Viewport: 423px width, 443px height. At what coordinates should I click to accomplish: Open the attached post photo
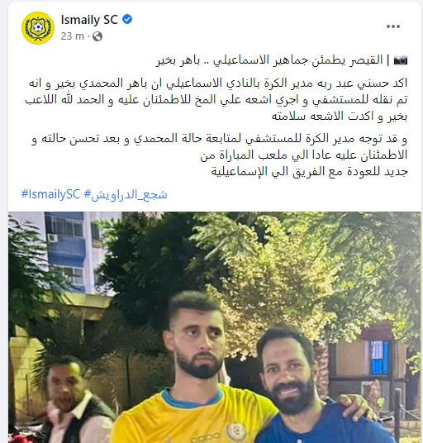coord(215,327)
